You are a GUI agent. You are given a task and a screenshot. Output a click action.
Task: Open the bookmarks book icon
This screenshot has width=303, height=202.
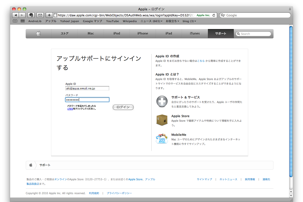click(x=15, y=21)
